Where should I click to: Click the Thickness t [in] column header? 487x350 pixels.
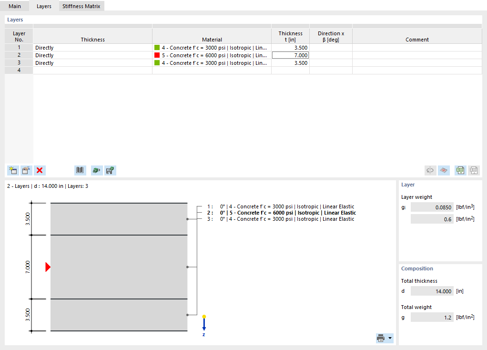click(x=290, y=36)
